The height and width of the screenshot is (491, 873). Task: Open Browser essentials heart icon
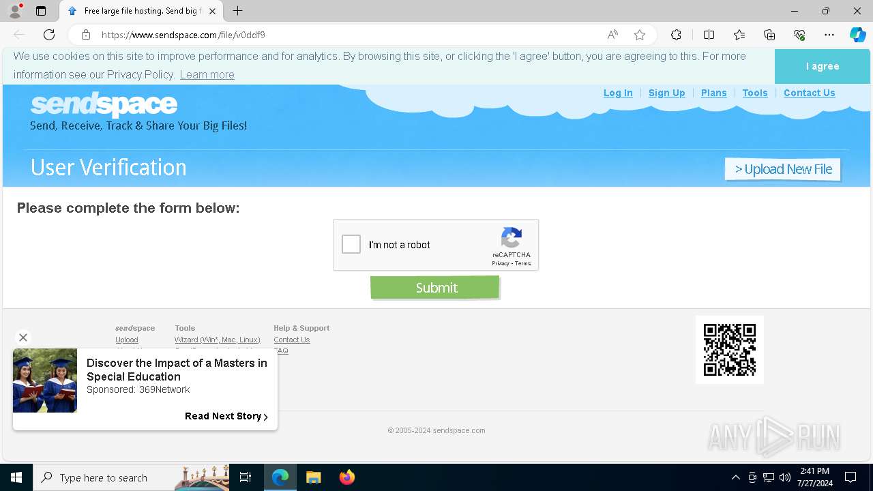point(799,35)
